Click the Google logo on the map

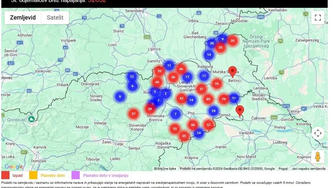click(x=14, y=166)
